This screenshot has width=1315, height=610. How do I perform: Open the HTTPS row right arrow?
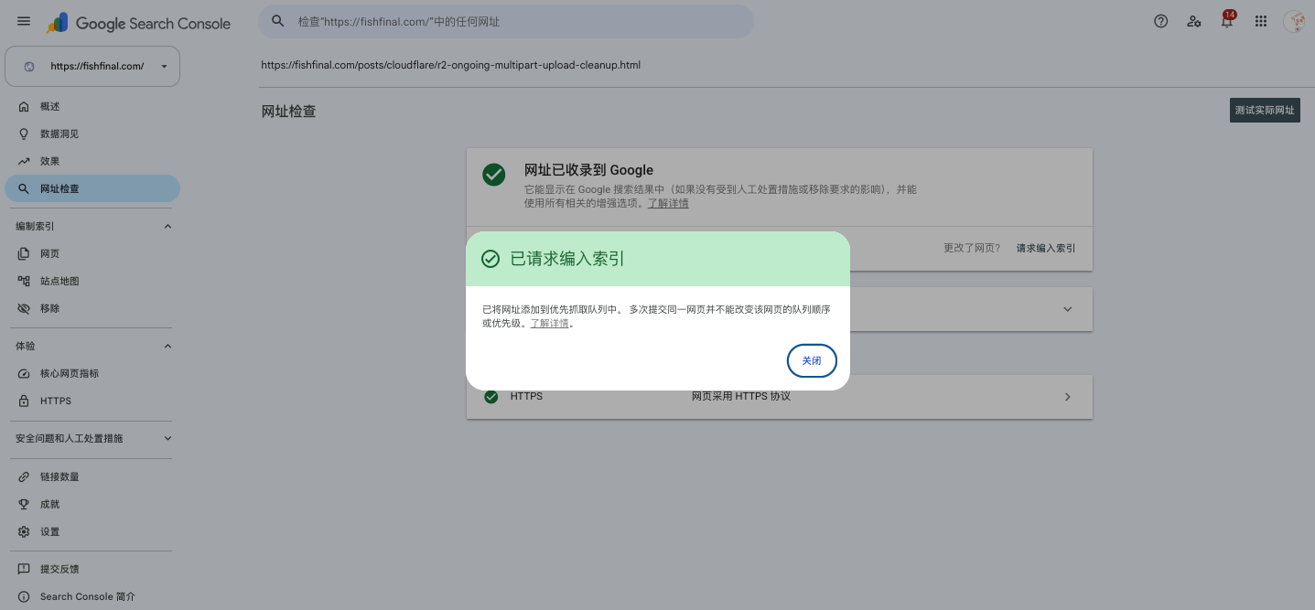(1067, 397)
